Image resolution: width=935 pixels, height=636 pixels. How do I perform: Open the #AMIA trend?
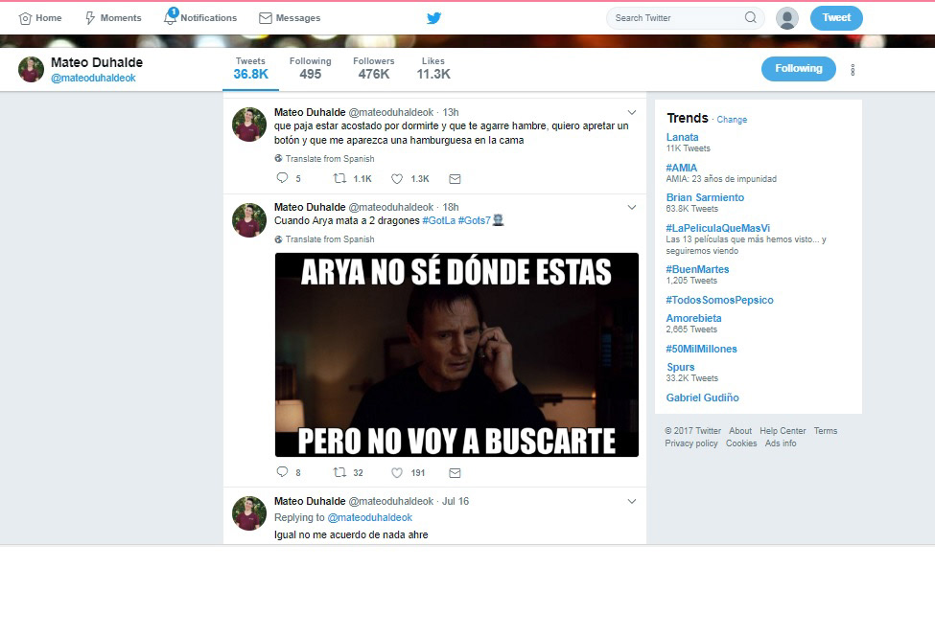pyautogui.click(x=681, y=168)
